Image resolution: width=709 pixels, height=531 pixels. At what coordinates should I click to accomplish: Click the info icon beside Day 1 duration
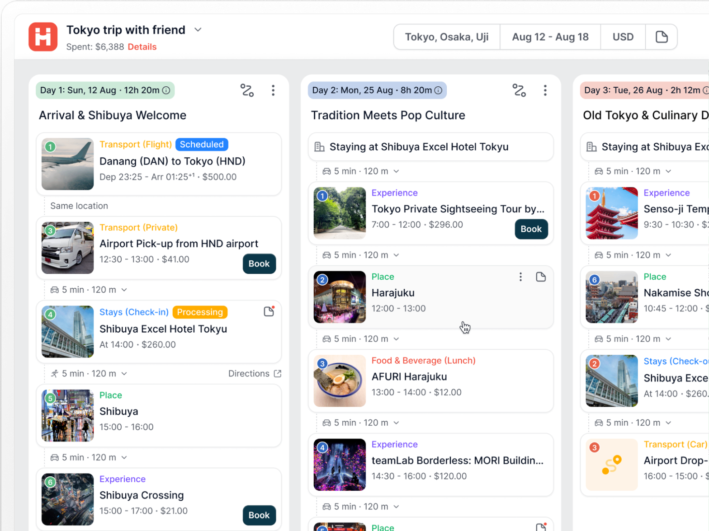166,90
